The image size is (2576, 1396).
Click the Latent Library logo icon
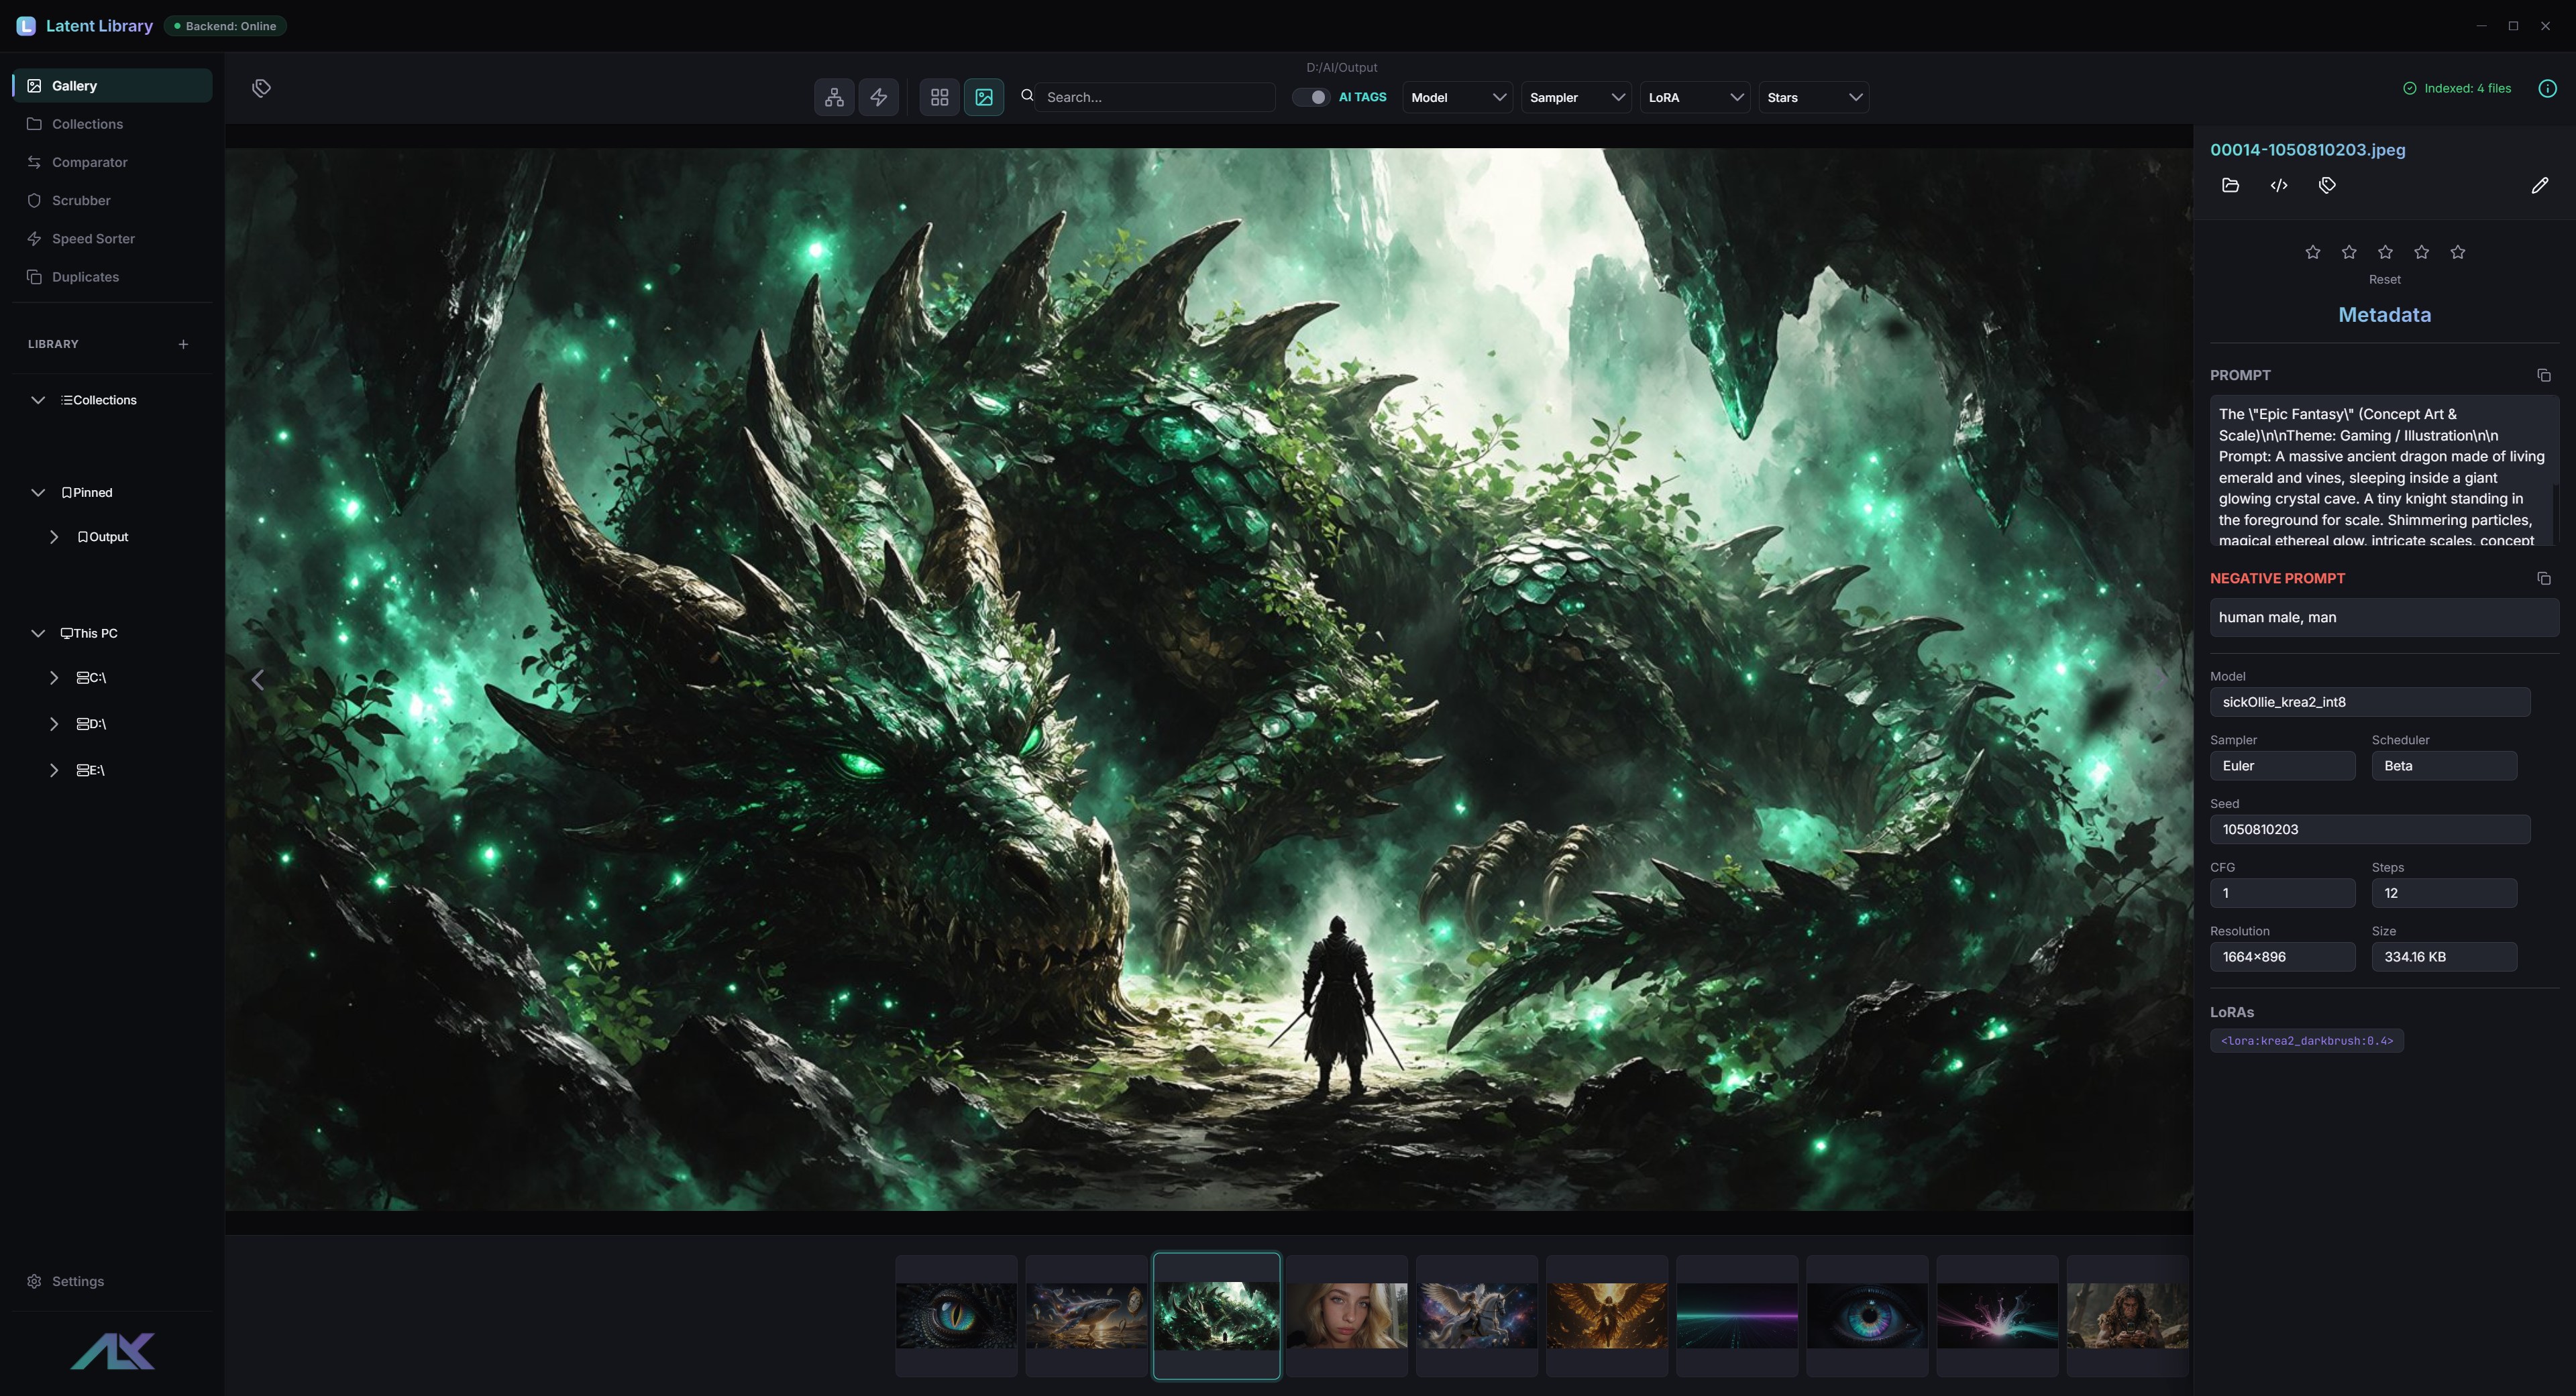click(26, 26)
